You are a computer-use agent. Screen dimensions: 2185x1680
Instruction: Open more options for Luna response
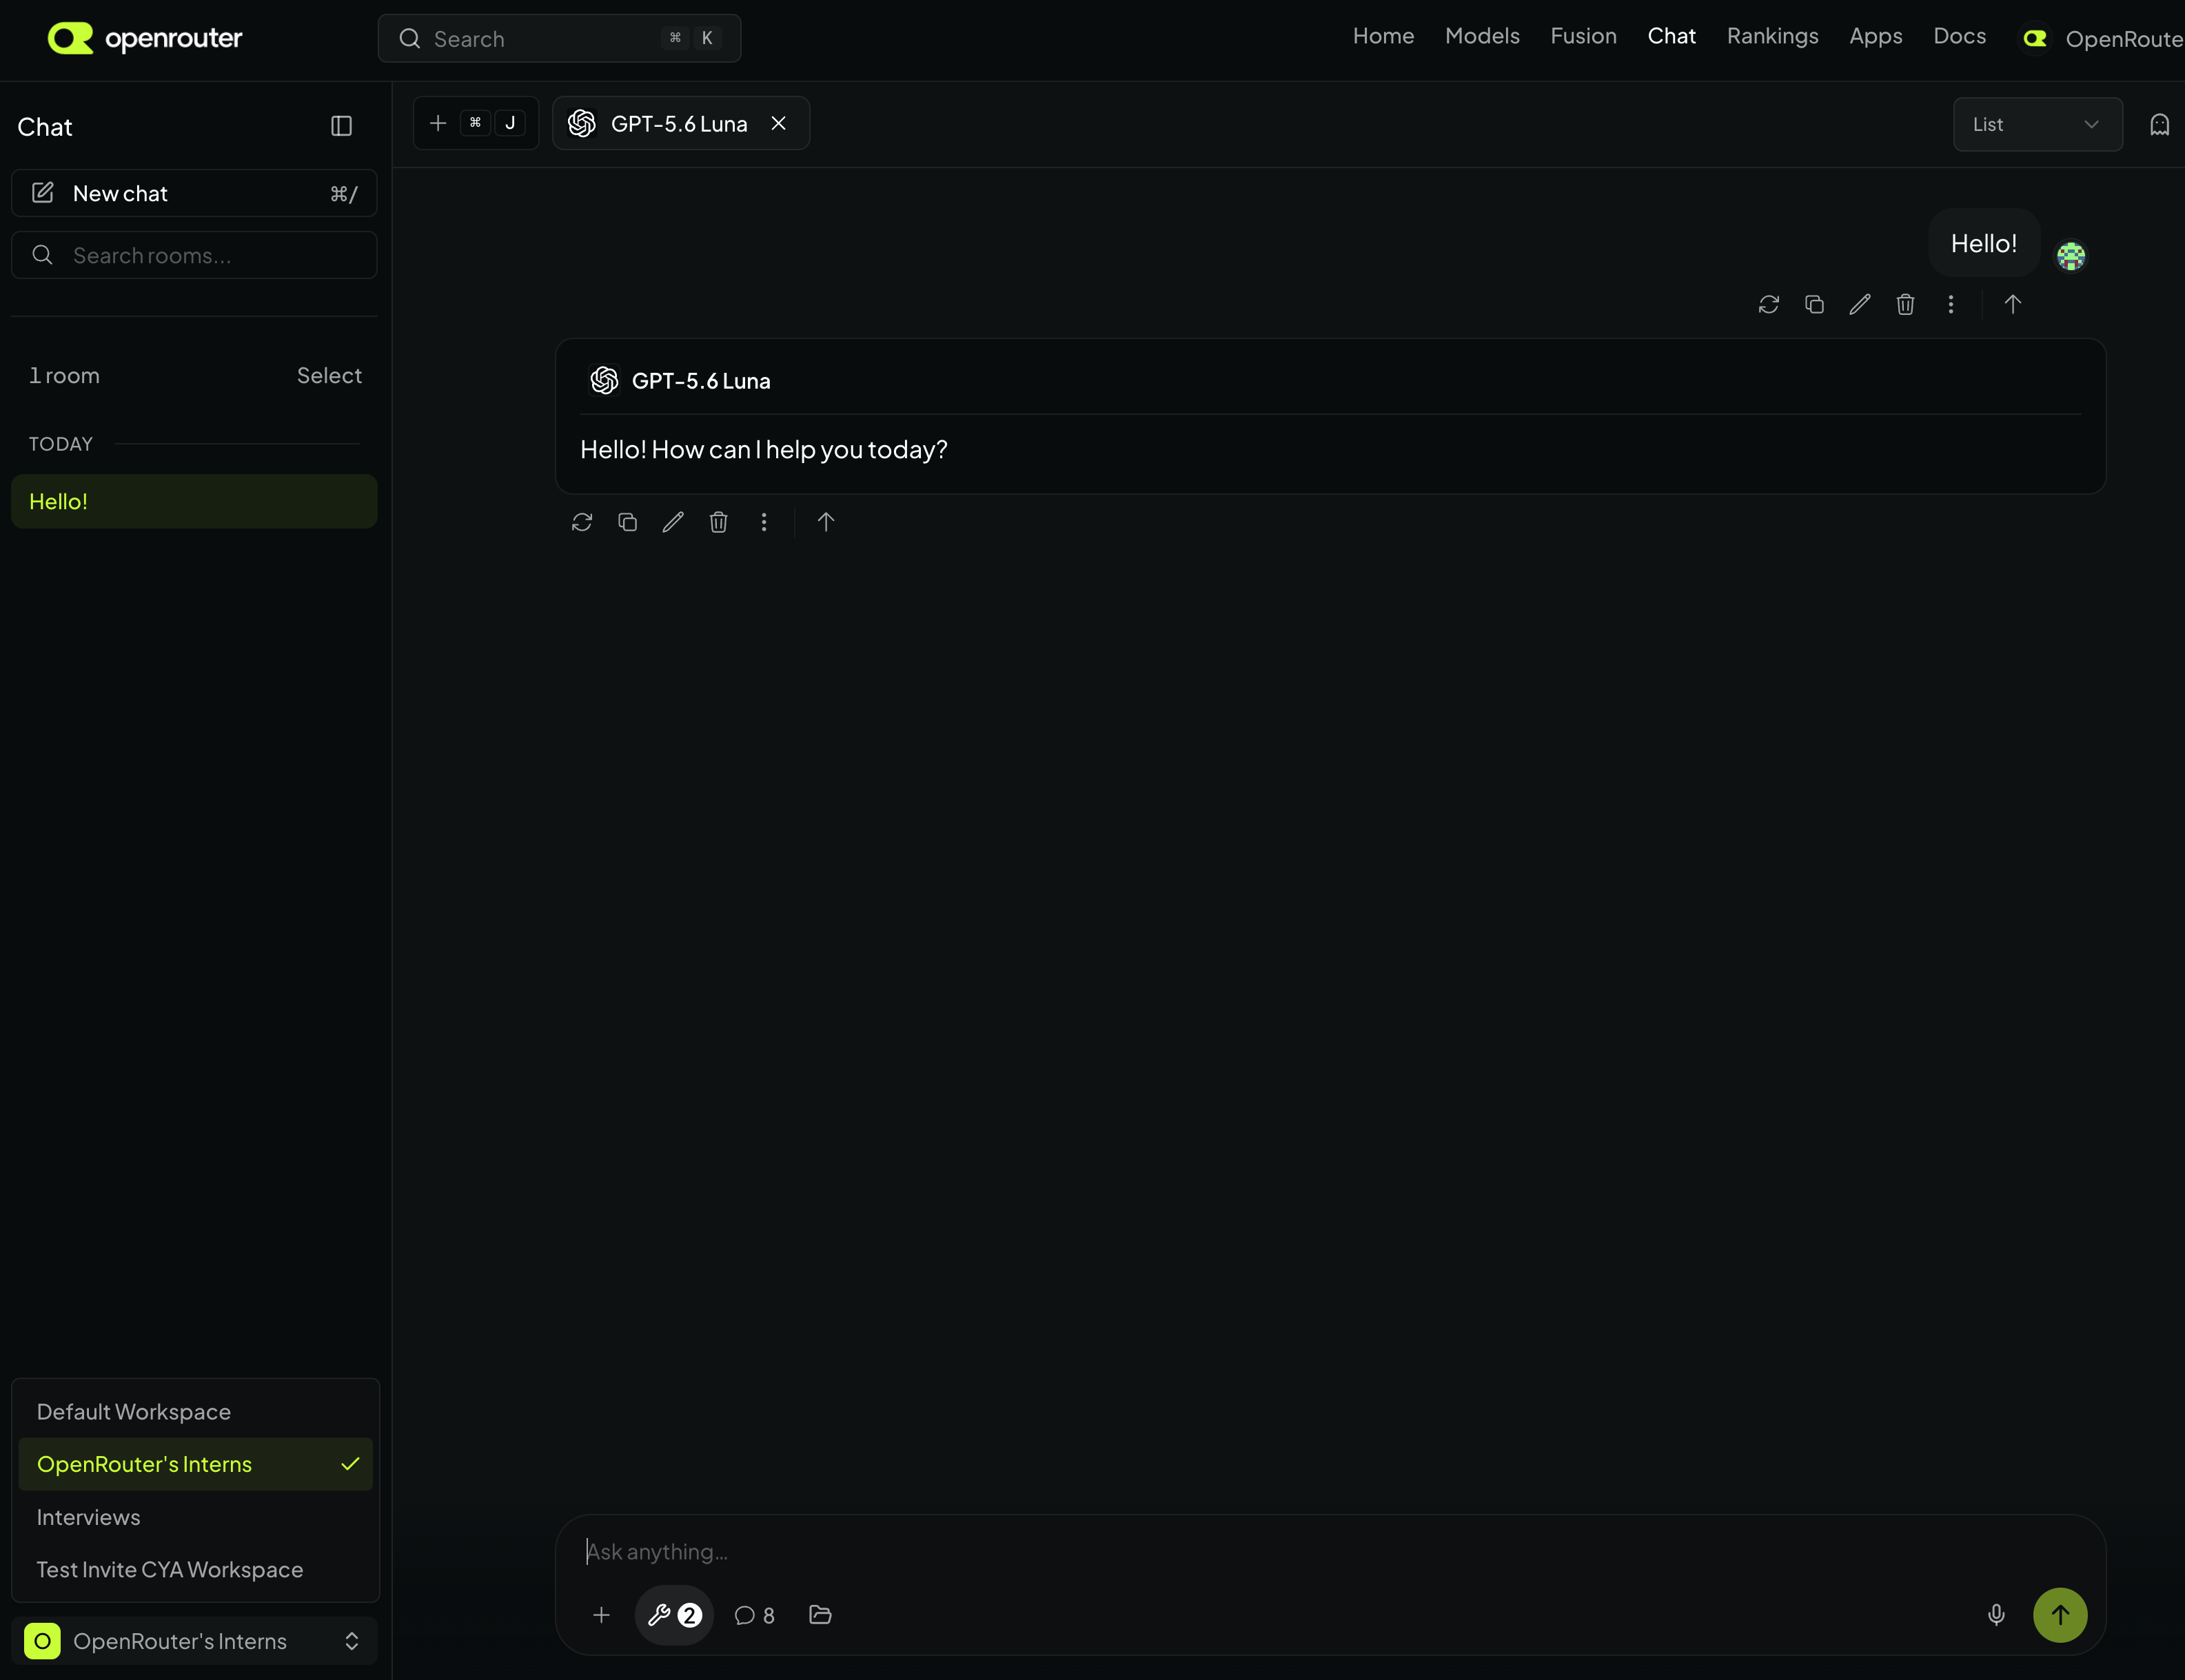[764, 522]
